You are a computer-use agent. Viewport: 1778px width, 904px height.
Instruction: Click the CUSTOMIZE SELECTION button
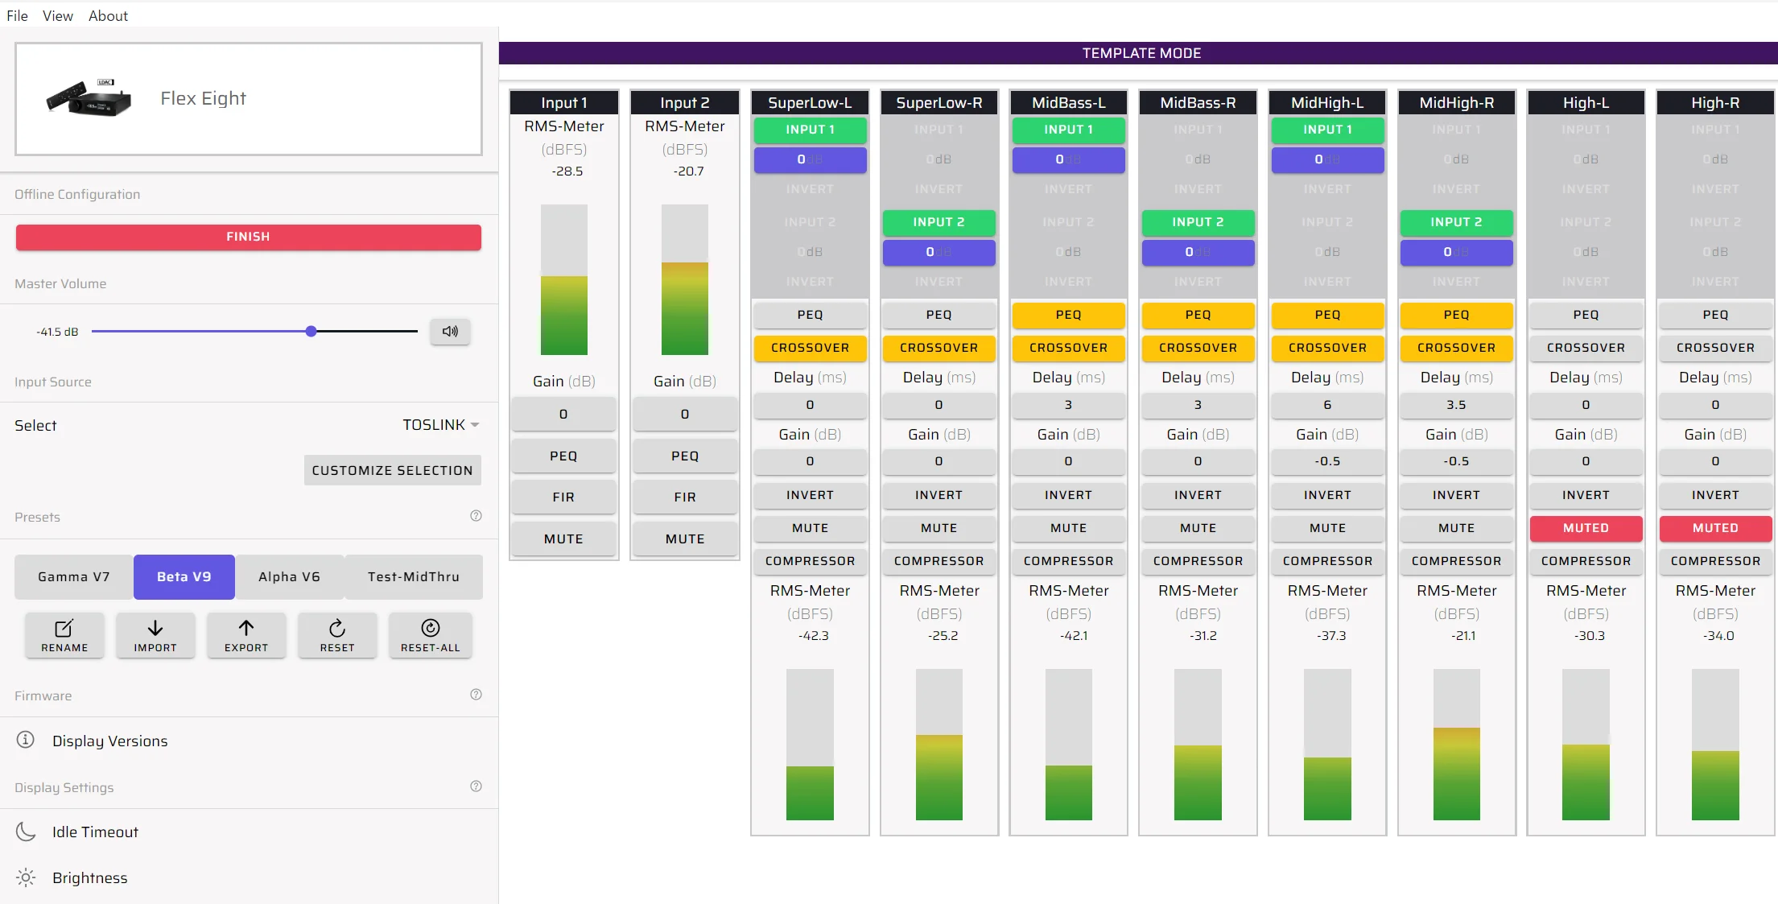392,470
